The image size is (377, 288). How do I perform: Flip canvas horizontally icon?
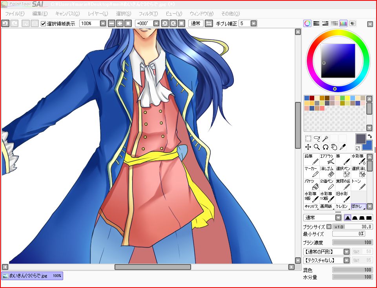209,23
